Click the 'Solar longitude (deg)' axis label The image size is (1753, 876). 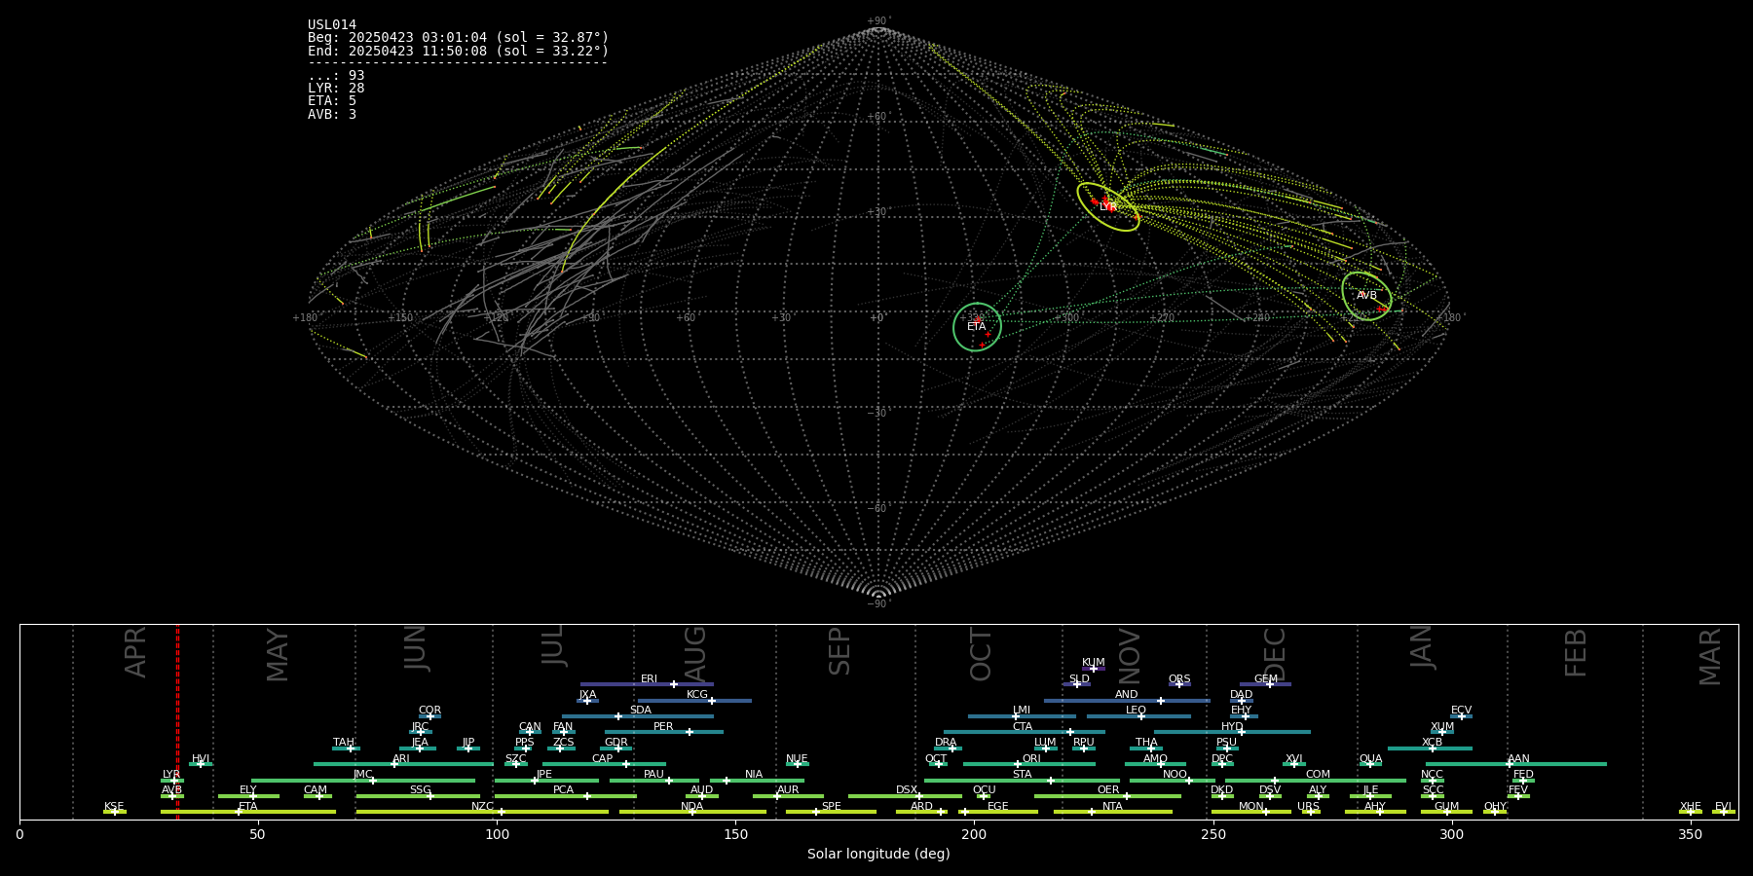878,854
